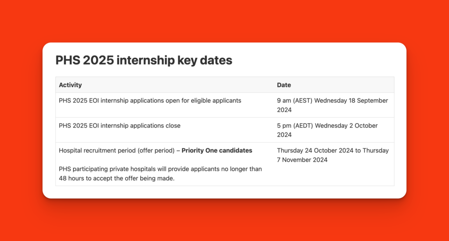Image resolution: width=449 pixels, height=241 pixels.
Task: Click the "2024" under the October closing date
Action: tap(284, 135)
